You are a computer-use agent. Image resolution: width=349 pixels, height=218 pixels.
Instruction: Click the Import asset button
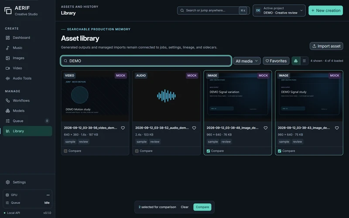click(326, 46)
